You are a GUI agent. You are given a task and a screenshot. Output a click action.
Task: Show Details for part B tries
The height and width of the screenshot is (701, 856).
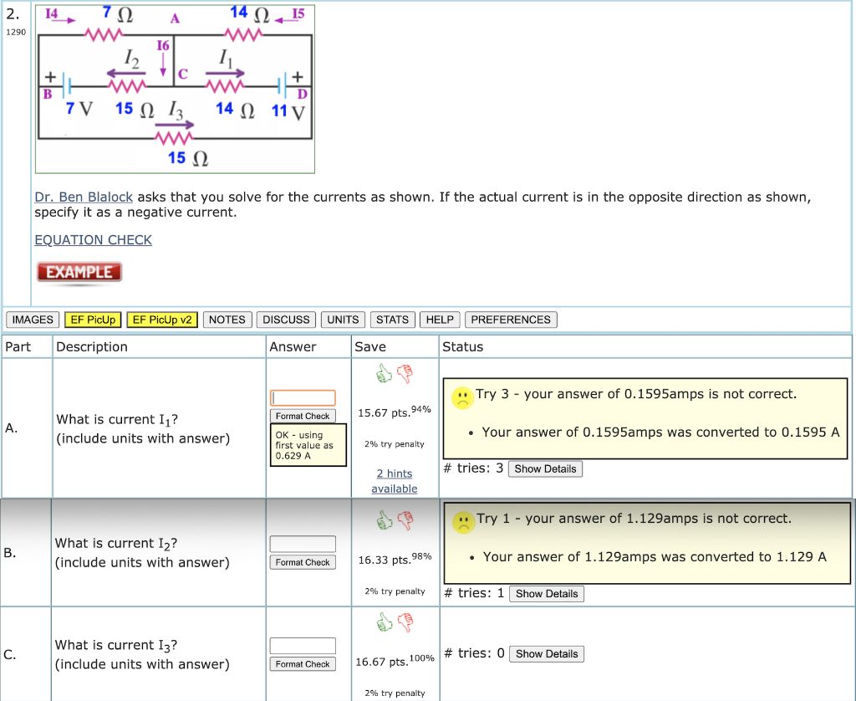tap(547, 594)
